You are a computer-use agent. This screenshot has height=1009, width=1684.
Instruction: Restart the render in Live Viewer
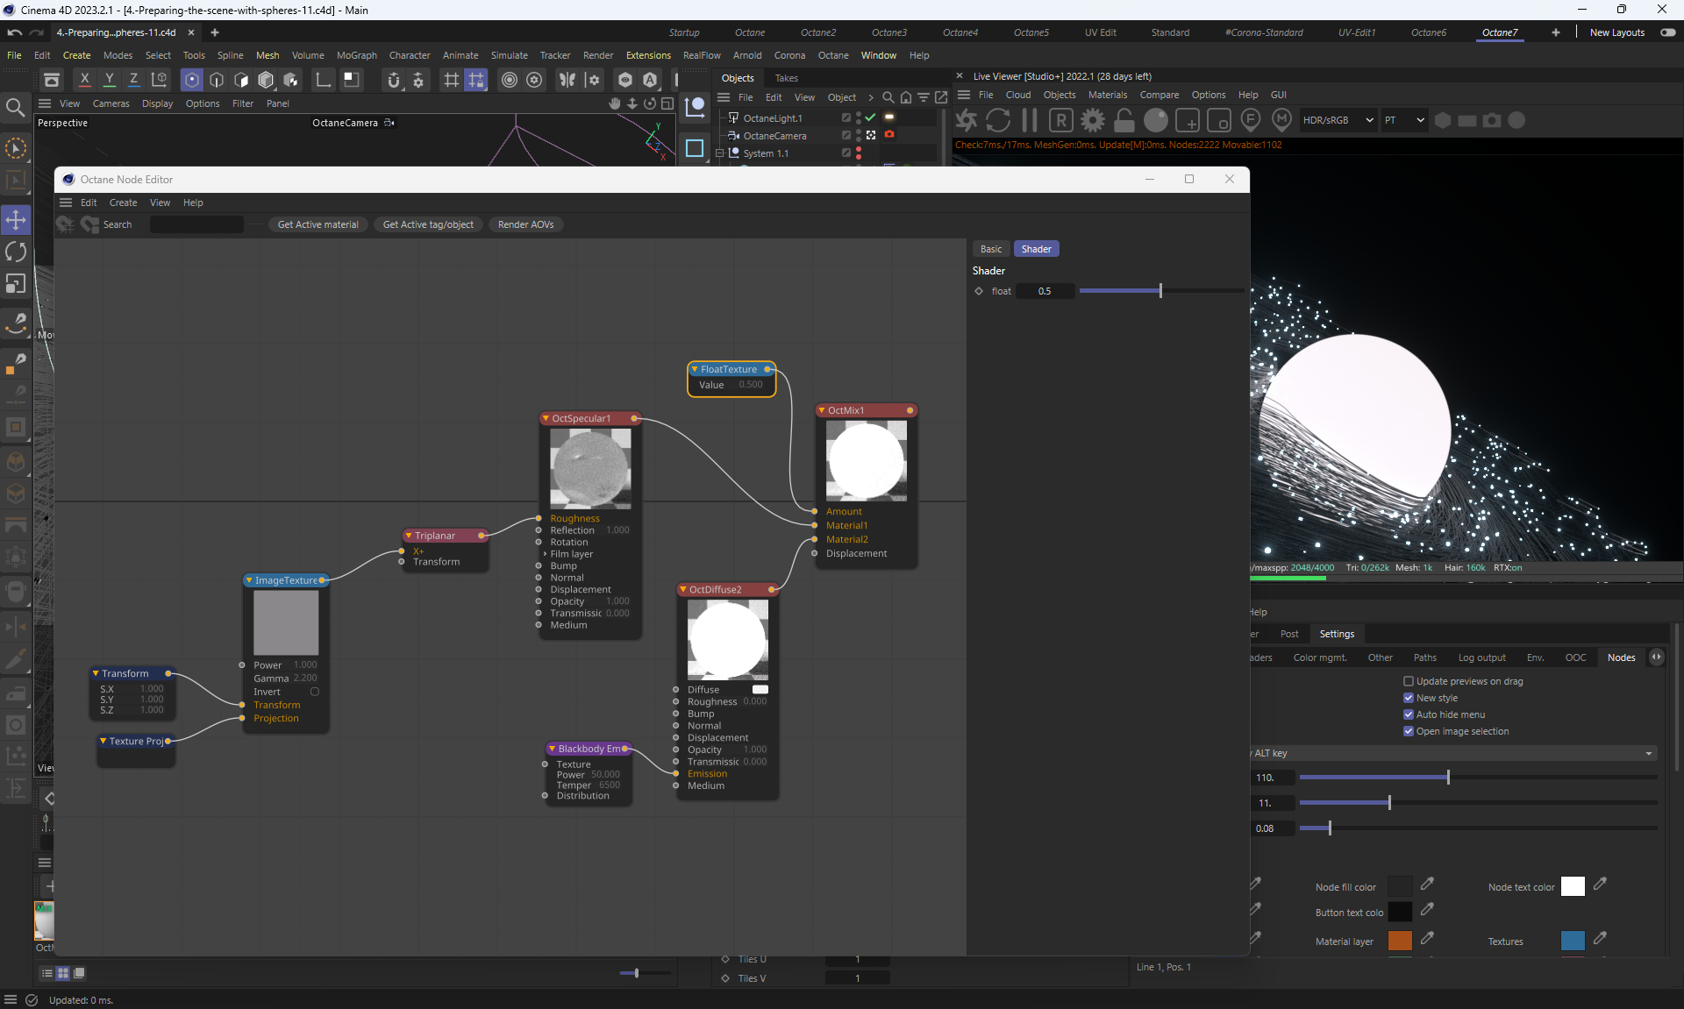[998, 120]
